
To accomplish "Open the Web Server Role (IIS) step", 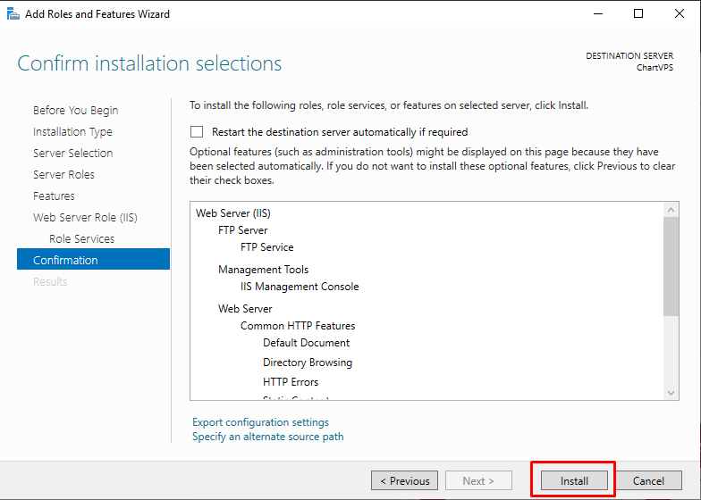I will click(85, 218).
